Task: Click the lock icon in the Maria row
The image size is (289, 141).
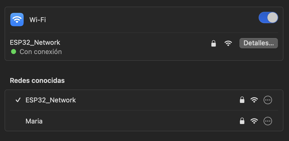Action: [x=242, y=121]
